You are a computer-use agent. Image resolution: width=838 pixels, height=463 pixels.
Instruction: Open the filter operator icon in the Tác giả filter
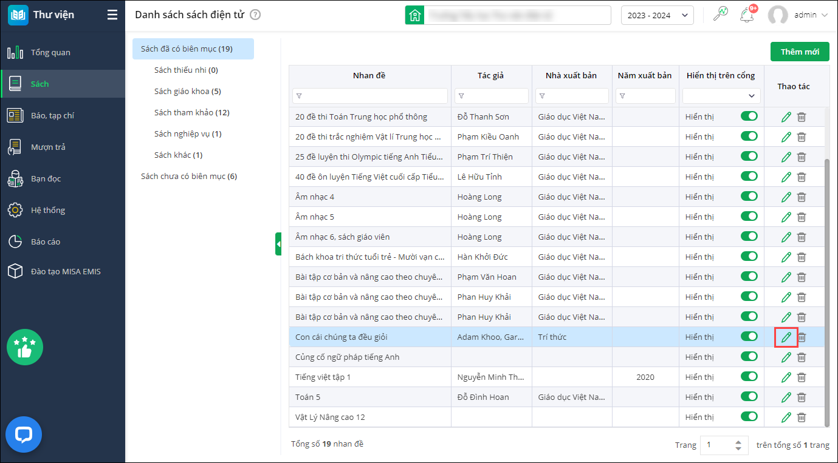coord(462,96)
